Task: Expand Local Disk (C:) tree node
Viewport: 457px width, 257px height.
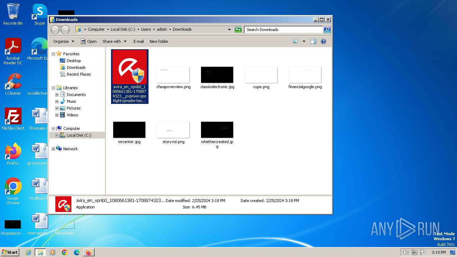Action: pyautogui.click(x=57, y=135)
